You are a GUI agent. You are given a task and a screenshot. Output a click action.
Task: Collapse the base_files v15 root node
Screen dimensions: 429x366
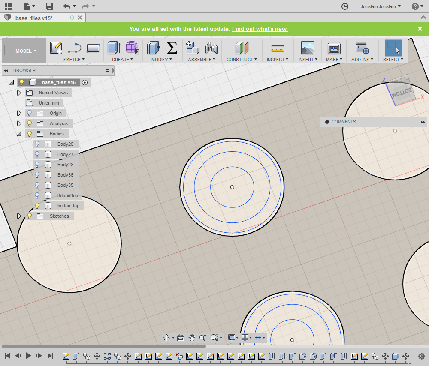pos(11,82)
